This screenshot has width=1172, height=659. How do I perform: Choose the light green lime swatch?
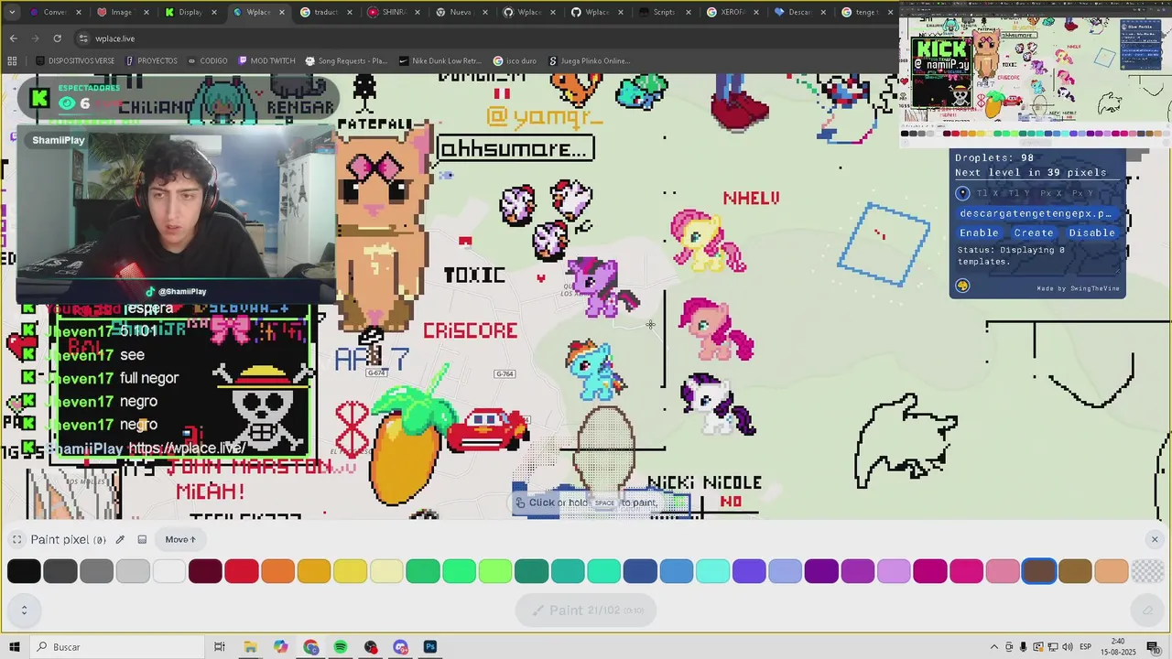495,572
